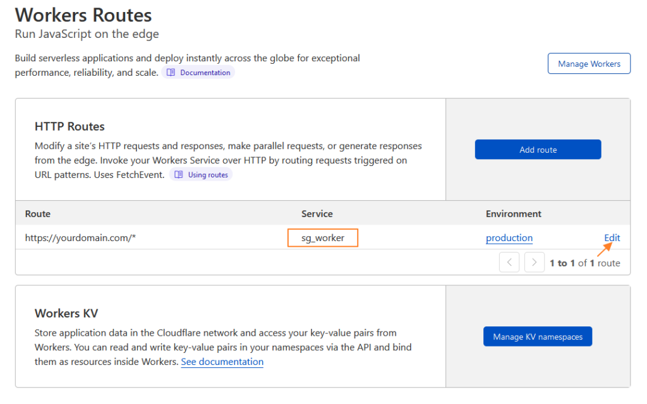The image size is (647, 404).
Task: Click the Workers KV section heading
Action: pyautogui.click(x=66, y=314)
